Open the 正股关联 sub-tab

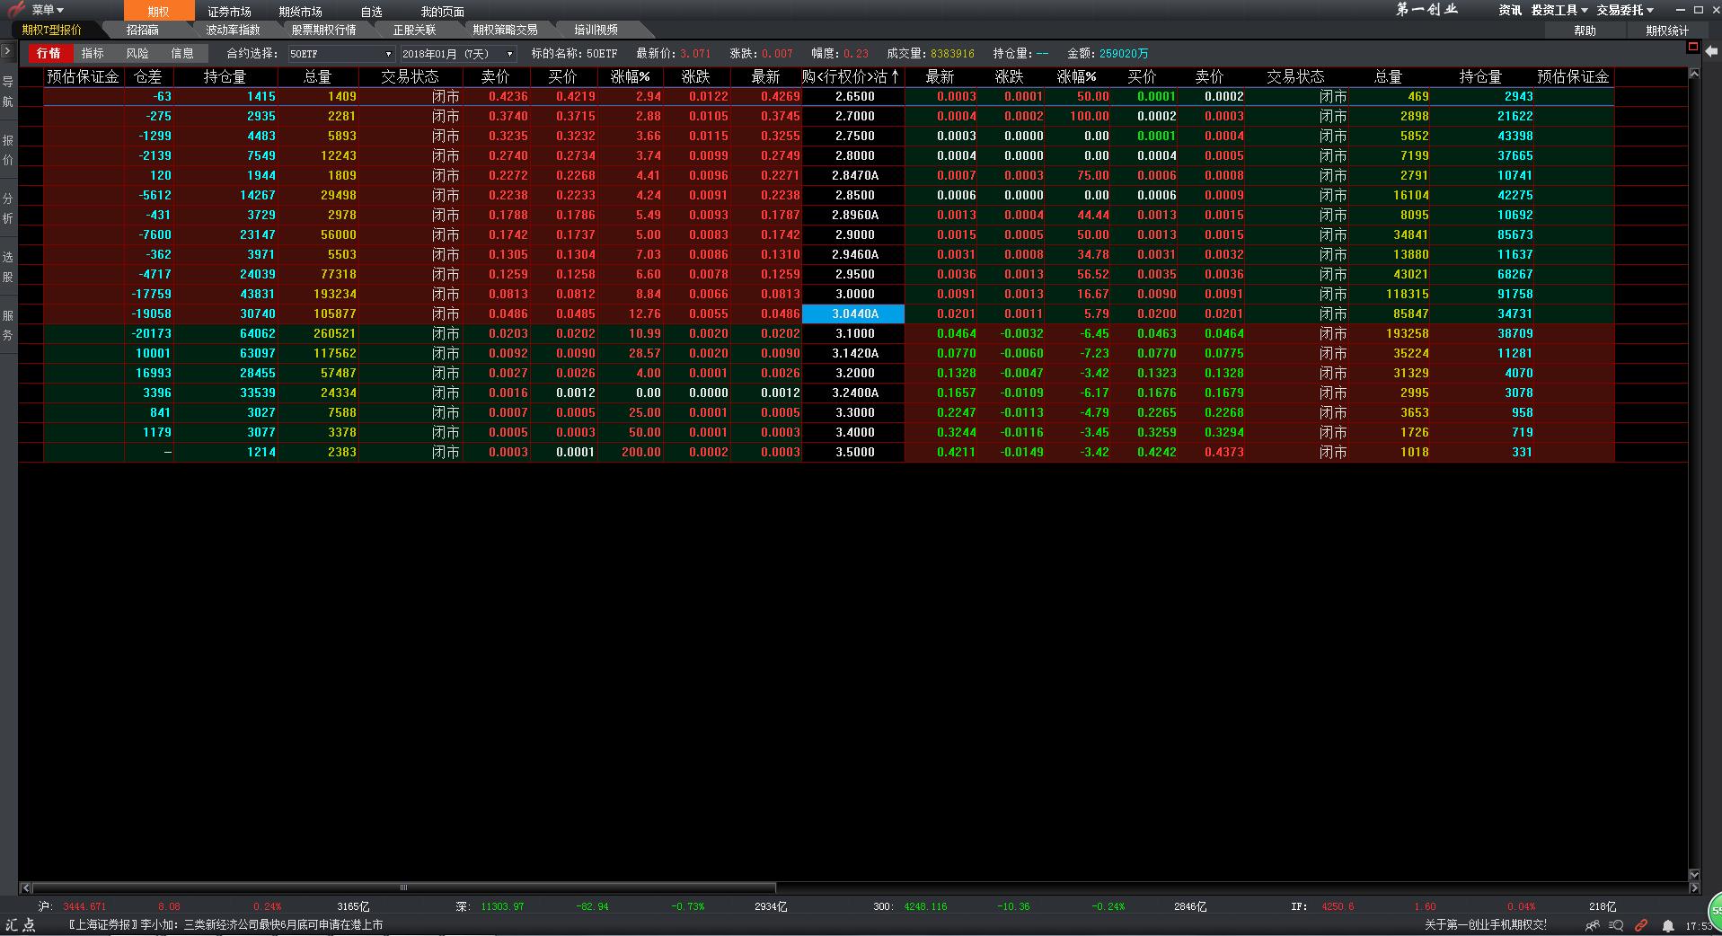[x=414, y=30]
